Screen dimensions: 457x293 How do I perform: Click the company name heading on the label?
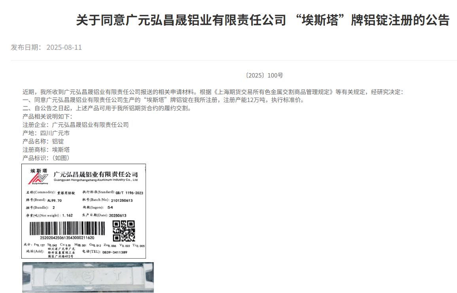95,174
